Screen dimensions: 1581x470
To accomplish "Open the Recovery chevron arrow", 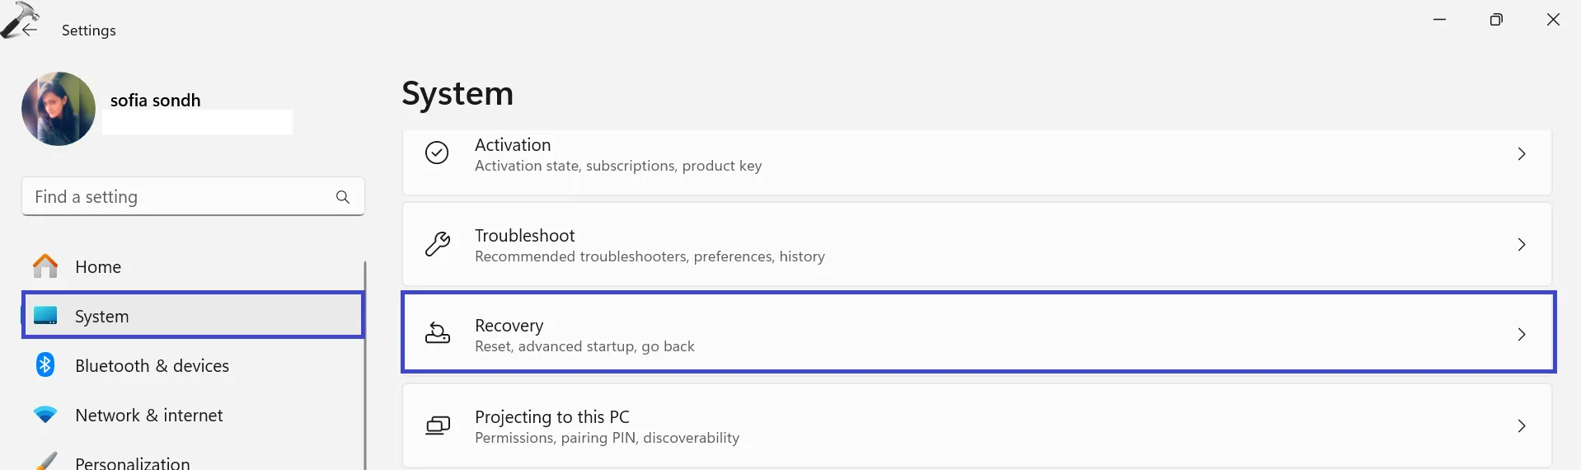I will [1522, 334].
